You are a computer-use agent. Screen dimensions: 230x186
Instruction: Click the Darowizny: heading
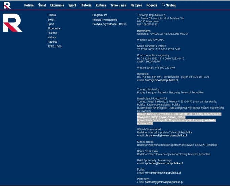(x=144, y=31)
